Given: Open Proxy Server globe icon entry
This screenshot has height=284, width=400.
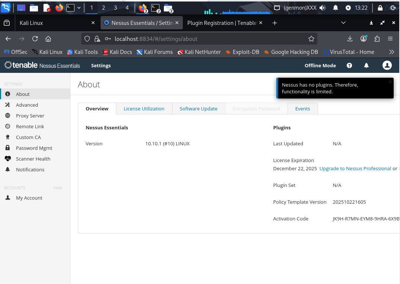Looking at the screenshot, I should click(x=35, y=116).
